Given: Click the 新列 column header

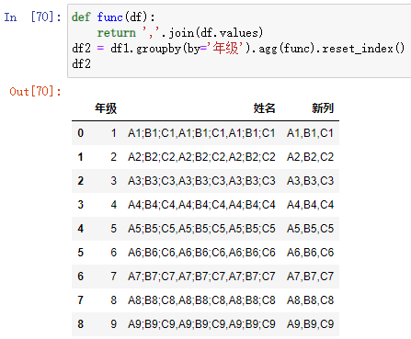Looking at the screenshot, I should [x=323, y=108].
